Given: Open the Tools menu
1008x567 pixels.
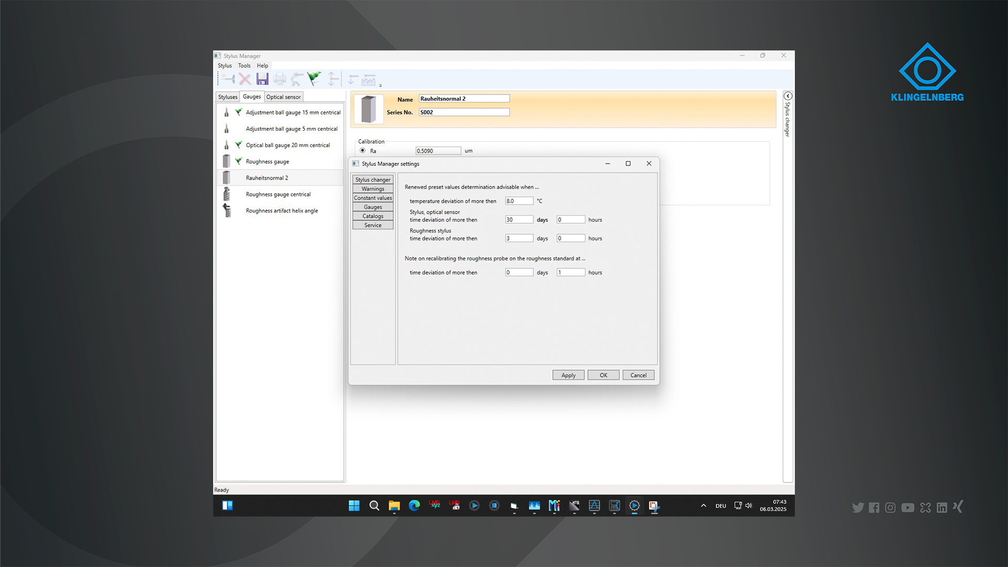Looking at the screenshot, I should pyautogui.click(x=244, y=66).
